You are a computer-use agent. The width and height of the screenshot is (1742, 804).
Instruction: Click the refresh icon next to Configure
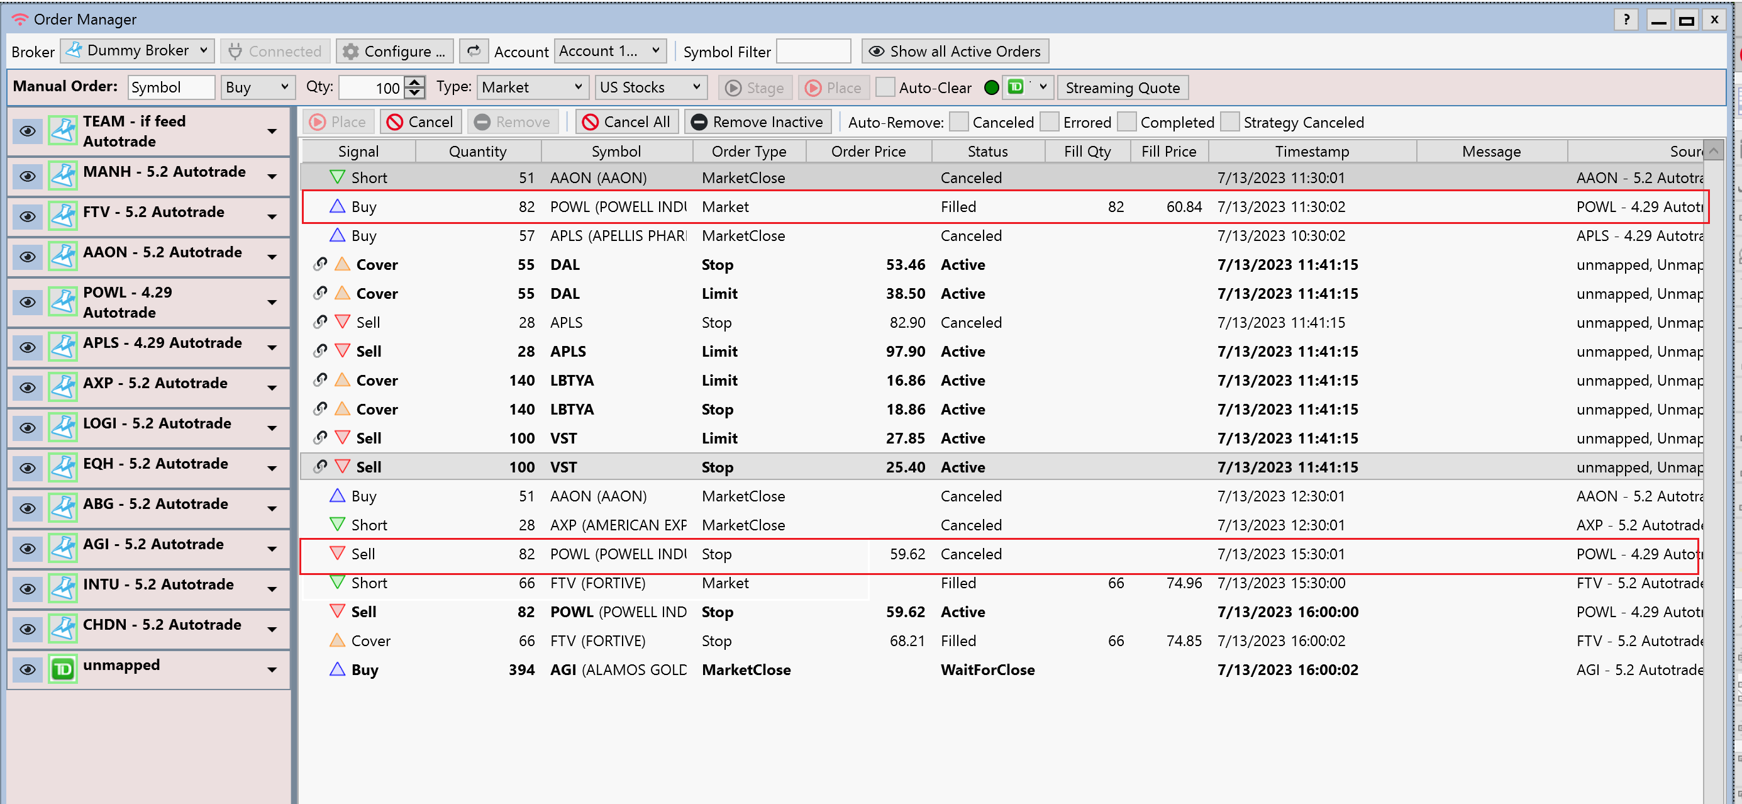pos(474,52)
